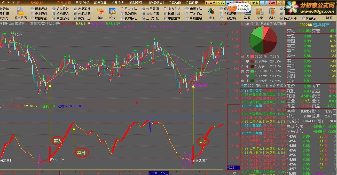Image resolution: width=337 pixels, height=175 pixels.
Task: Click the 2013/05/15/三 date marker
Action: point(159,173)
